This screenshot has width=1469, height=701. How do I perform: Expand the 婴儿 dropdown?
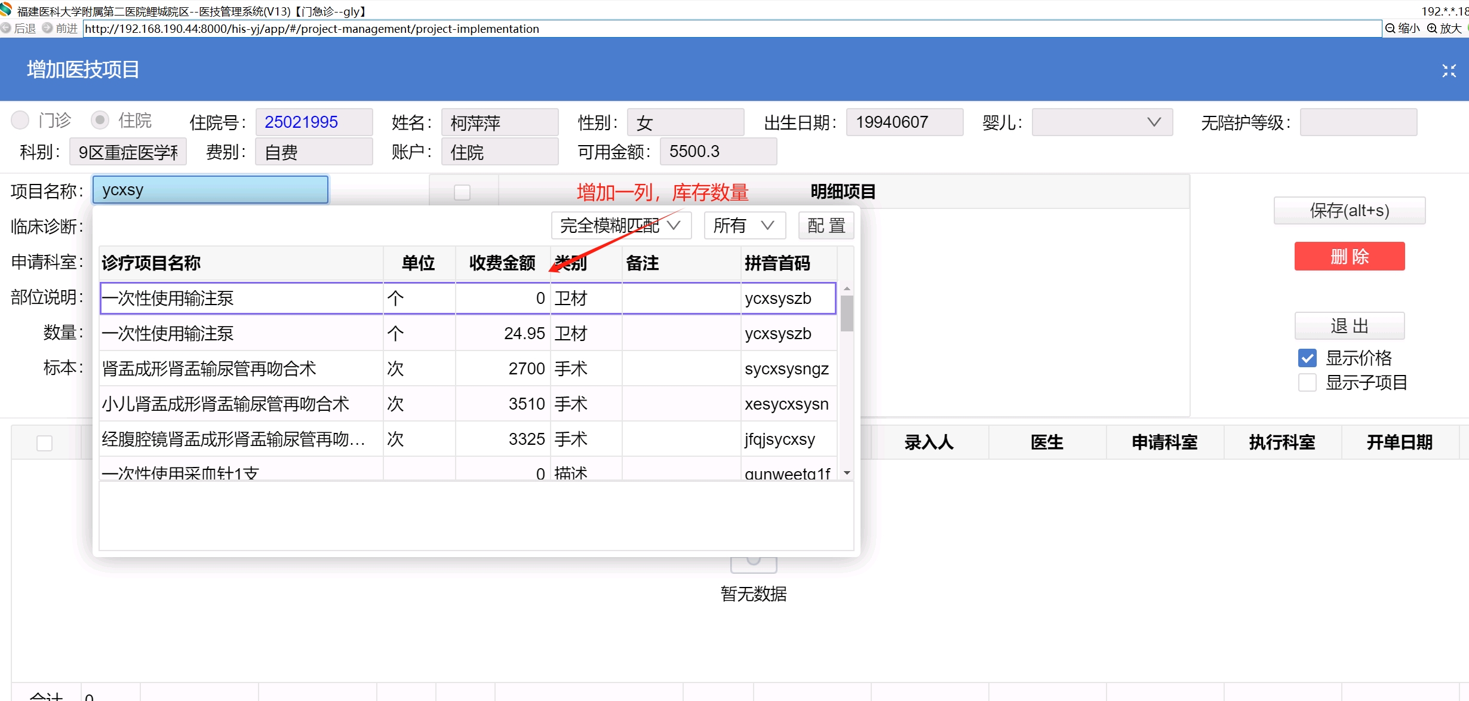[1102, 122]
